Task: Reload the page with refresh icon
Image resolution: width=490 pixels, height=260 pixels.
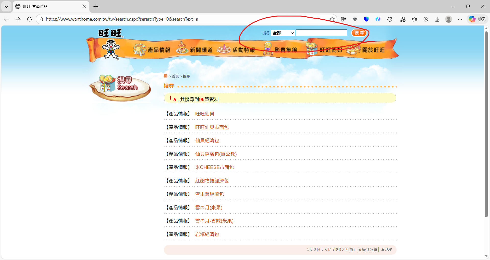Action: coord(29,19)
